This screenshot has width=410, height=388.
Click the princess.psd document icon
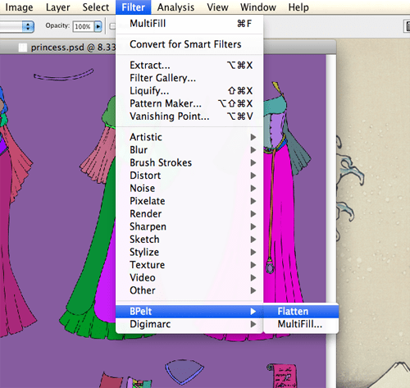click(23, 48)
